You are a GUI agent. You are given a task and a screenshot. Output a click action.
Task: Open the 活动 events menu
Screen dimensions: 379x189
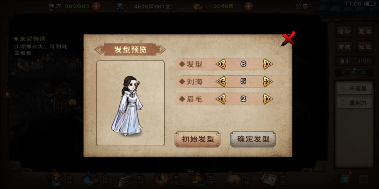344,32
